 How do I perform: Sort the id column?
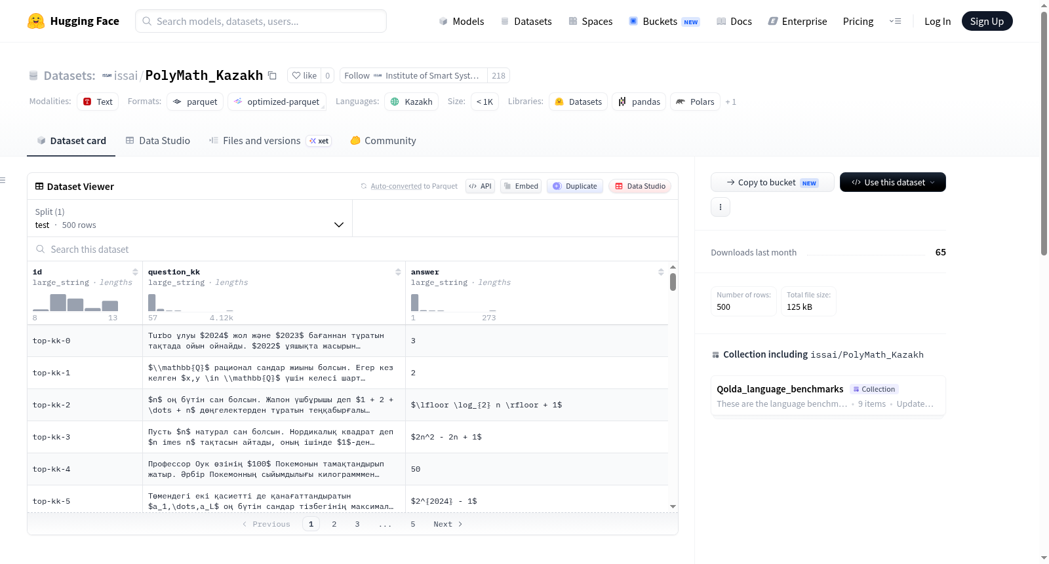click(x=135, y=272)
